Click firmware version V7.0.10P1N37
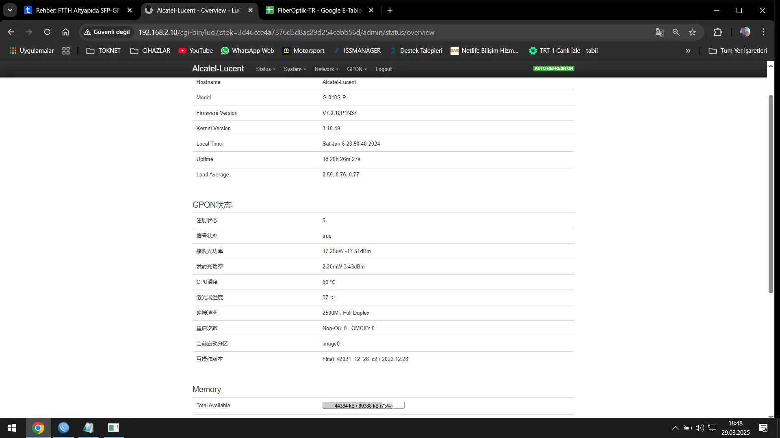This screenshot has width=780, height=438. coord(340,113)
